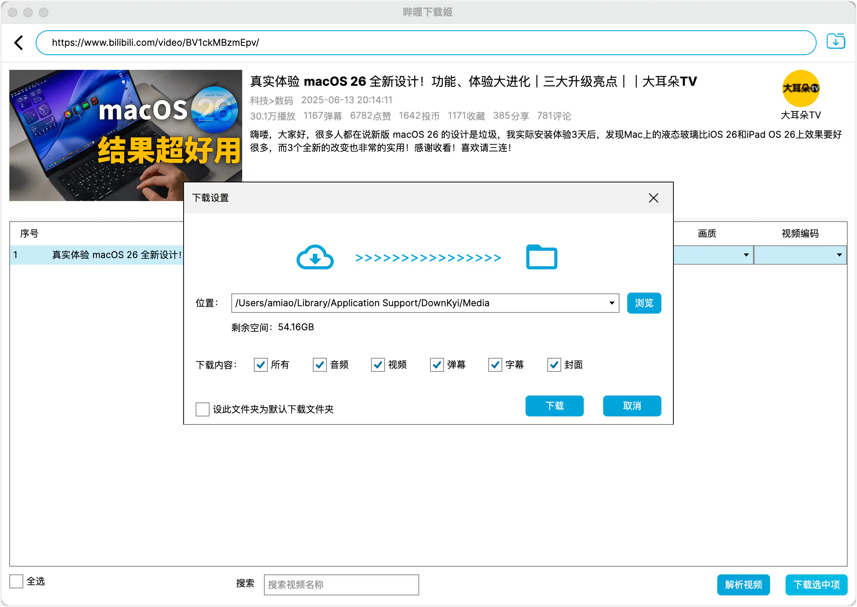857x607 pixels.
Task: Select row 1 真实体验 macOS 26 全新设计
Action: [x=97, y=255]
